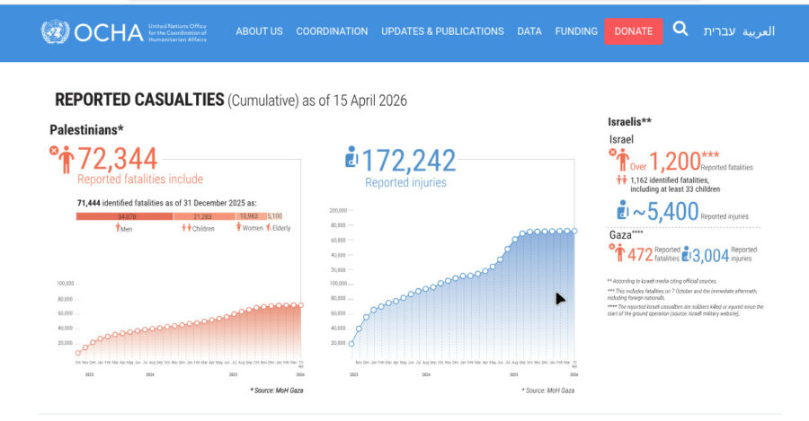Open the Data menu item
The width and height of the screenshot is (809, 421).
click(x=529, y=31)
